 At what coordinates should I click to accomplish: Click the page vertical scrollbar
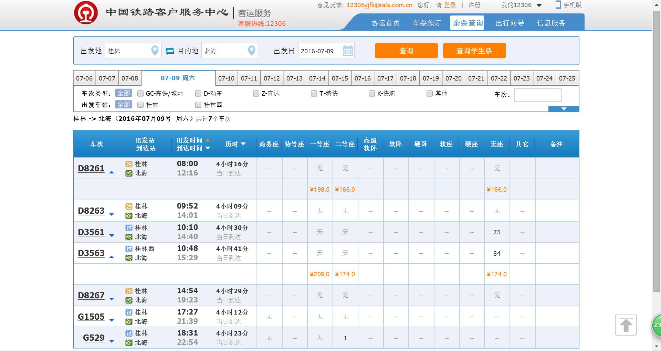coord(657,151)
